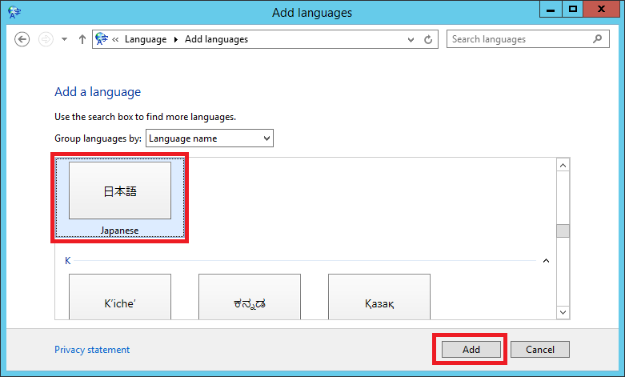This screenshot has height=377, width=625.
Task: Open the Group languages by dropdown
Action: pos(209,138)
